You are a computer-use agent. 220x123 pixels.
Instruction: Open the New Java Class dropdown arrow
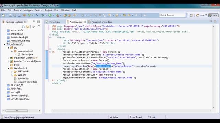point(33,15)
